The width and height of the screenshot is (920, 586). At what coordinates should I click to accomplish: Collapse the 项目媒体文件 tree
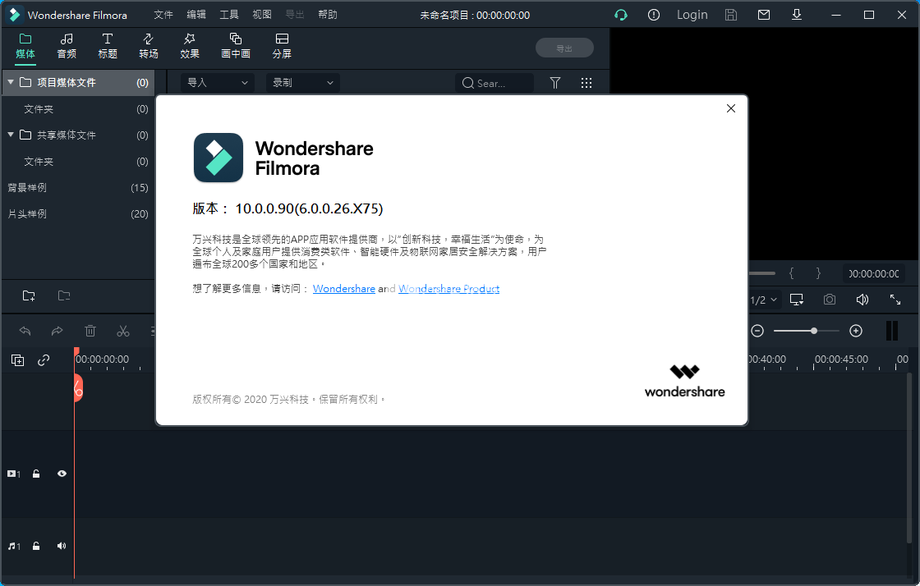click(11, 82)
